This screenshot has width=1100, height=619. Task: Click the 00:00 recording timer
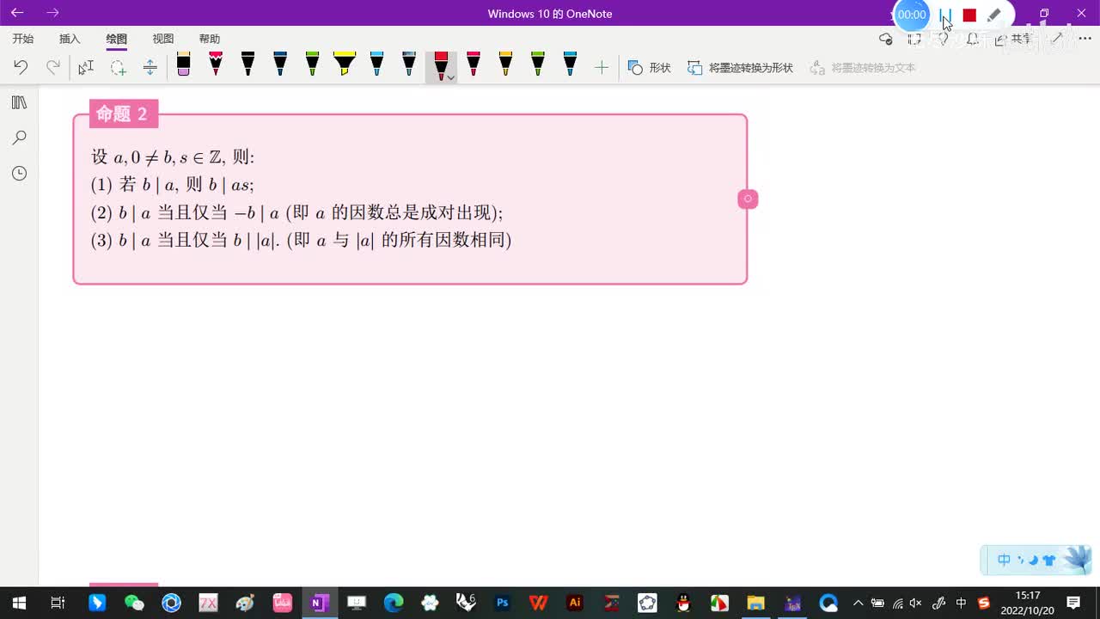(x=912, y=15)
